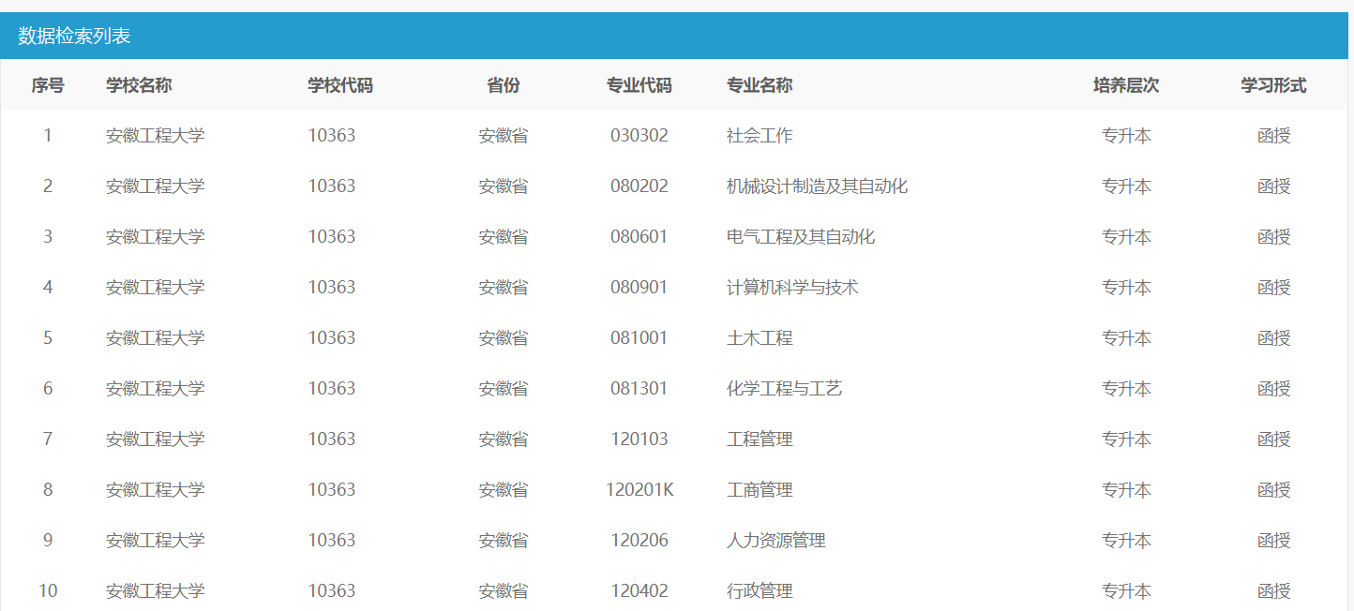The image size is (1354, 611).
Task: Click 安徽工程大学 in the 社会工作 row
Action: [x=156, y=136]
